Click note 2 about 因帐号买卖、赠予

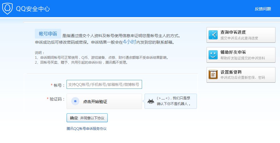(81, 63)
